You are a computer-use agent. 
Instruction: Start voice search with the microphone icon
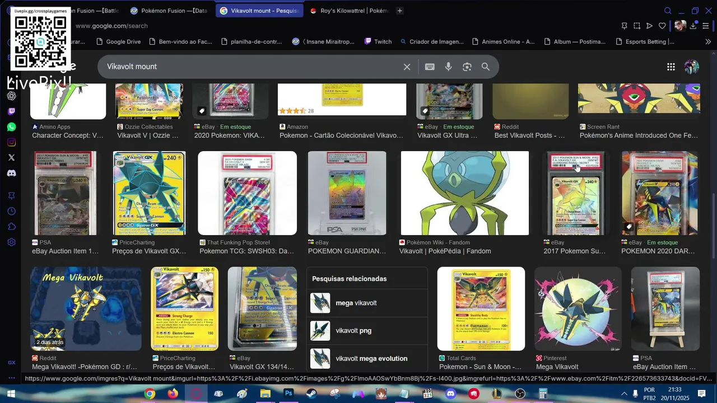[x=448, y=67]
